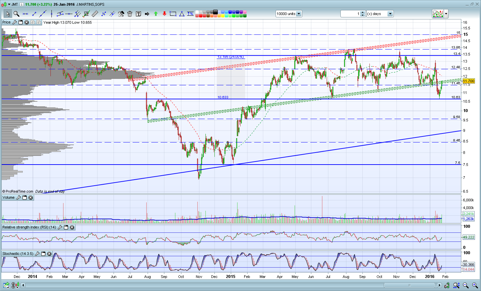This screenshot has height=291, width=481.
Task: Click the JMT info icon
Action: [21, 4]
